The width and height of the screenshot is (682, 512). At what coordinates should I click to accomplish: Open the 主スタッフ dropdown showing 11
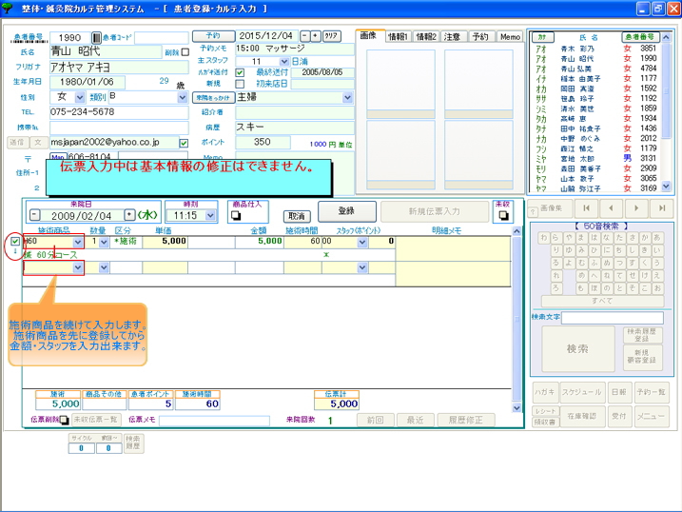(x=284, y=62)
